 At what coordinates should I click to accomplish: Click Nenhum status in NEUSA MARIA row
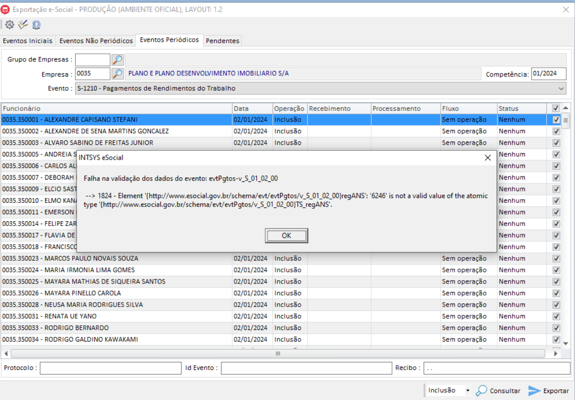tap(512, 305)
